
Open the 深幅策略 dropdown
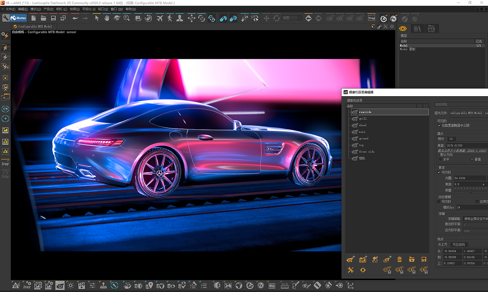click(475, 219)
